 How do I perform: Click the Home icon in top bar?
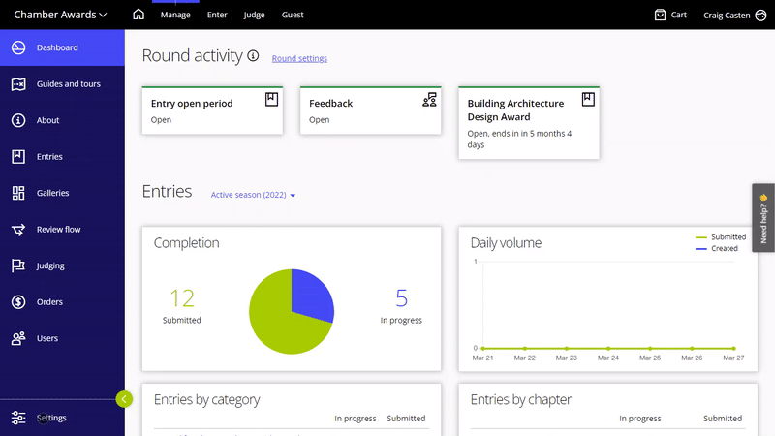pyautogui.click(x=139, y=15)
